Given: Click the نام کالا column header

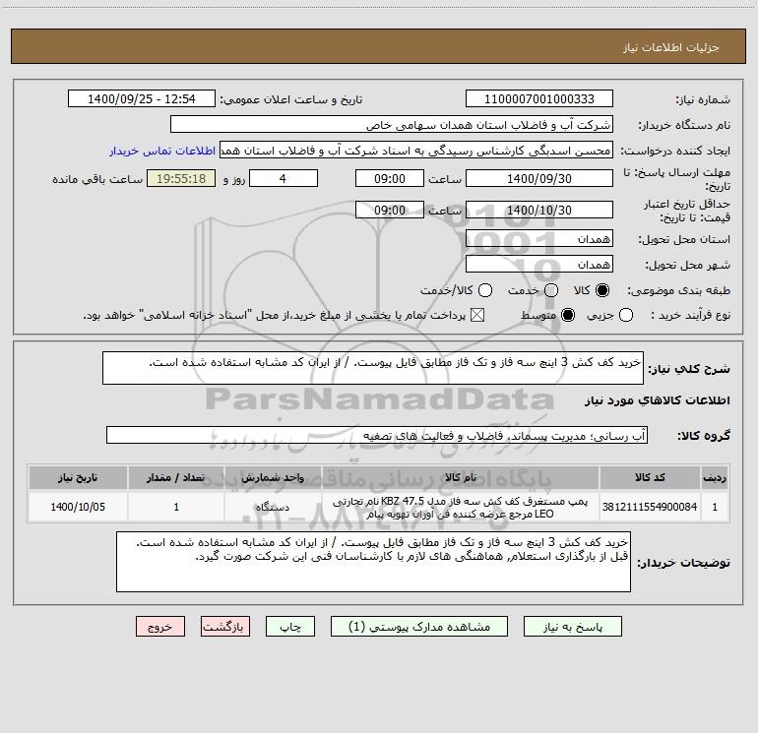Looking at the screenshot, I should pos(461,477).
